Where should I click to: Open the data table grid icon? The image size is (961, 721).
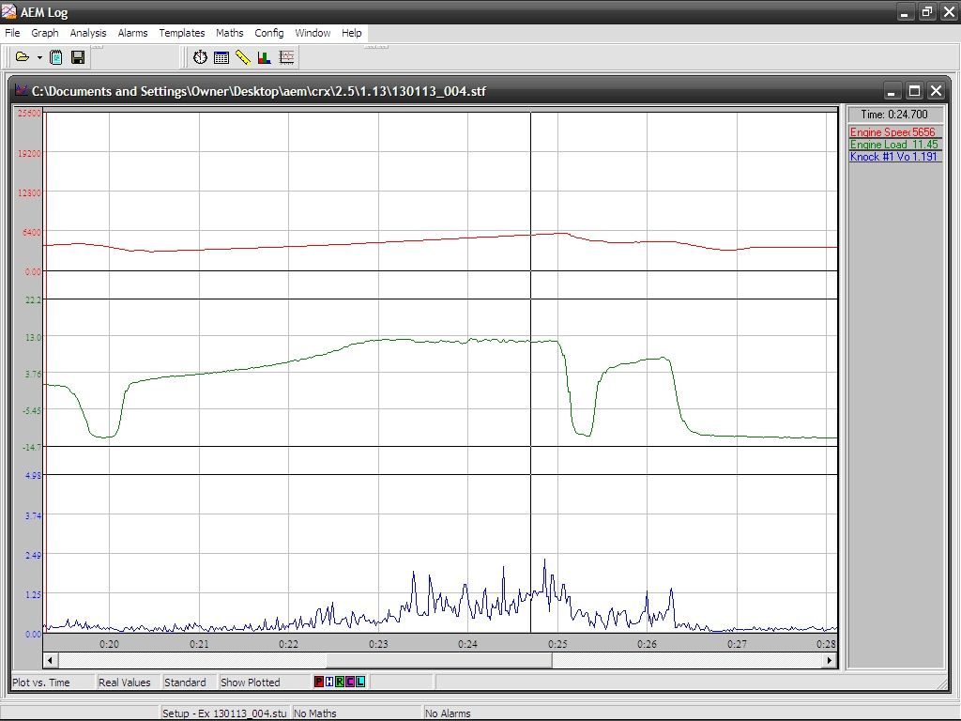(x=221, y=57)
